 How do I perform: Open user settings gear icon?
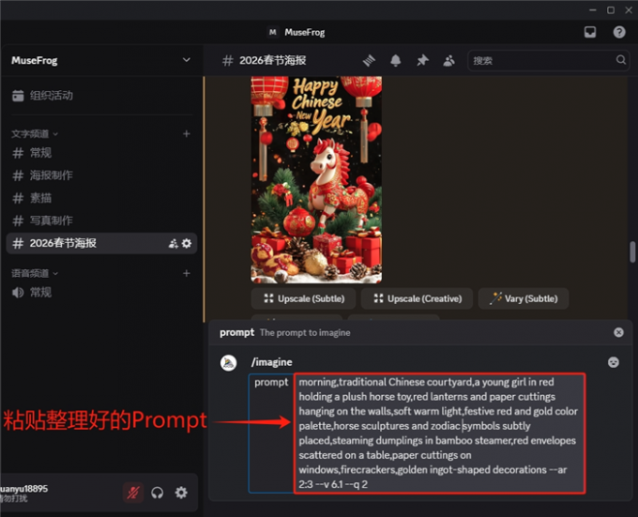pyautogui.click(x=181, y=493)
